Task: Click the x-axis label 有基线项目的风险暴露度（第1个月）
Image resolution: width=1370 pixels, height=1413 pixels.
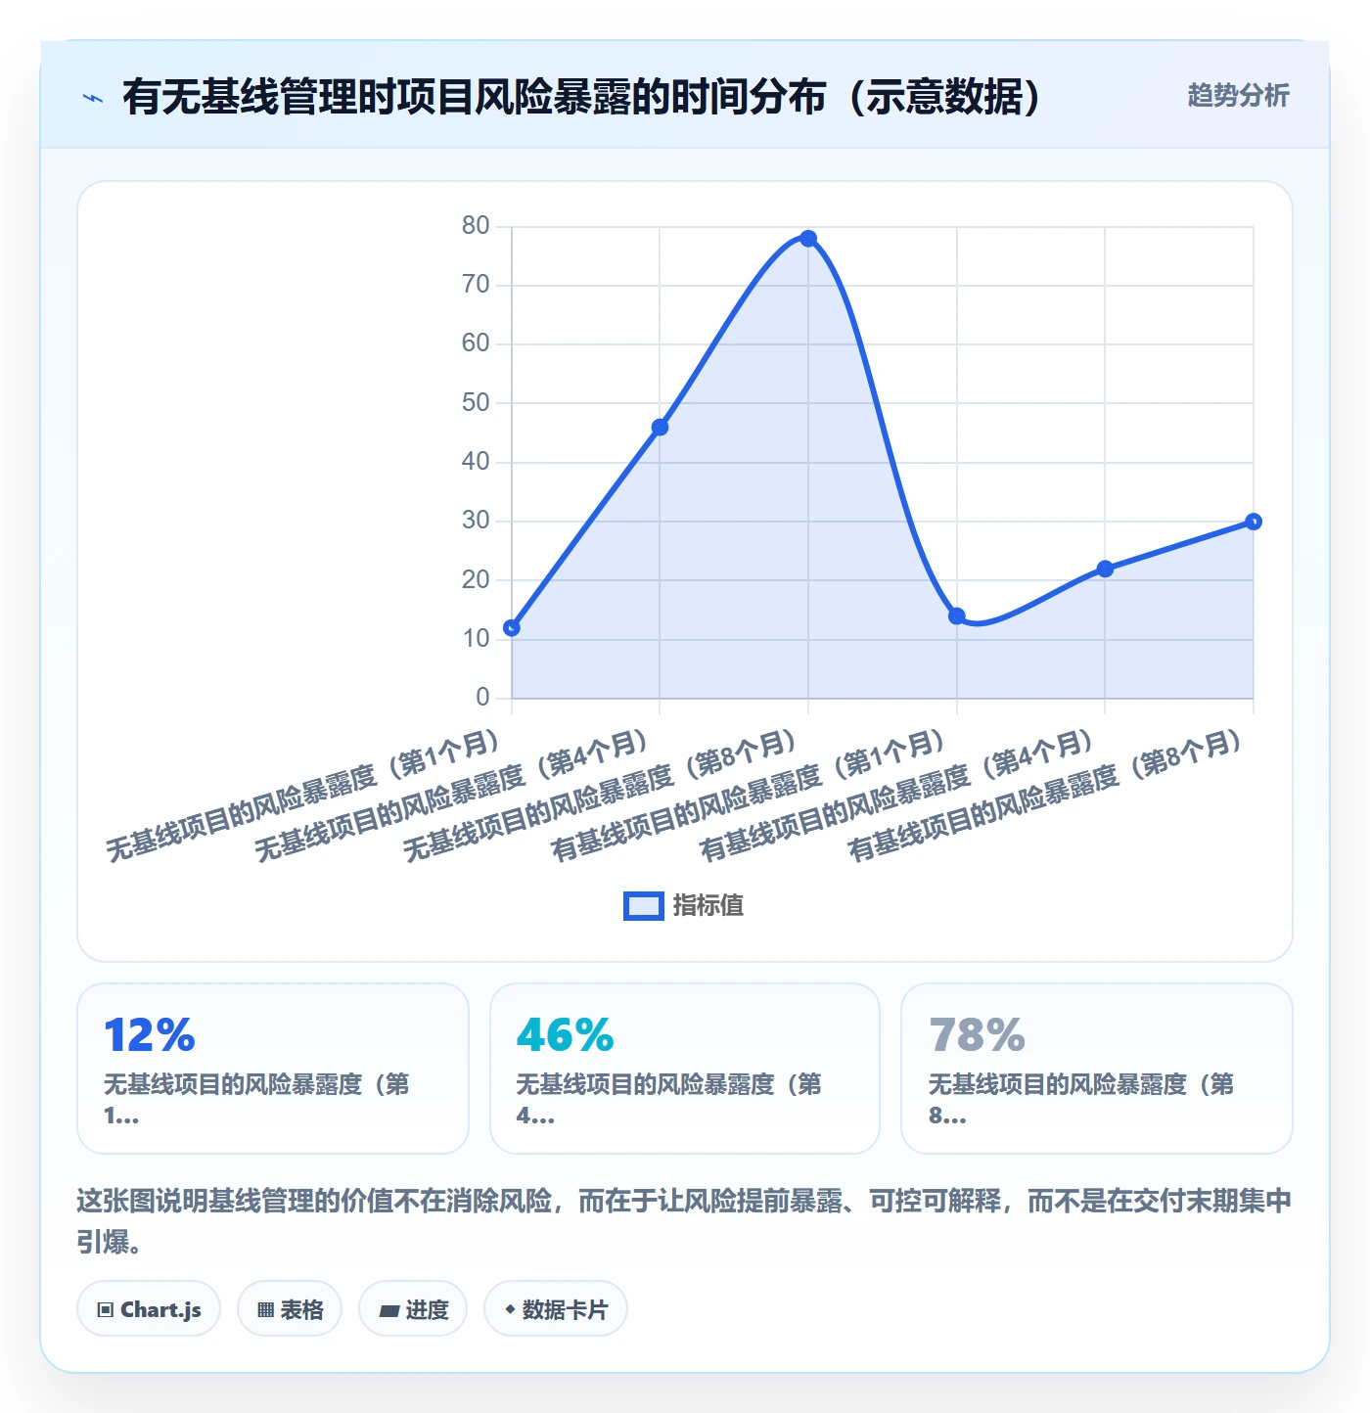Action: click(749, 796)
